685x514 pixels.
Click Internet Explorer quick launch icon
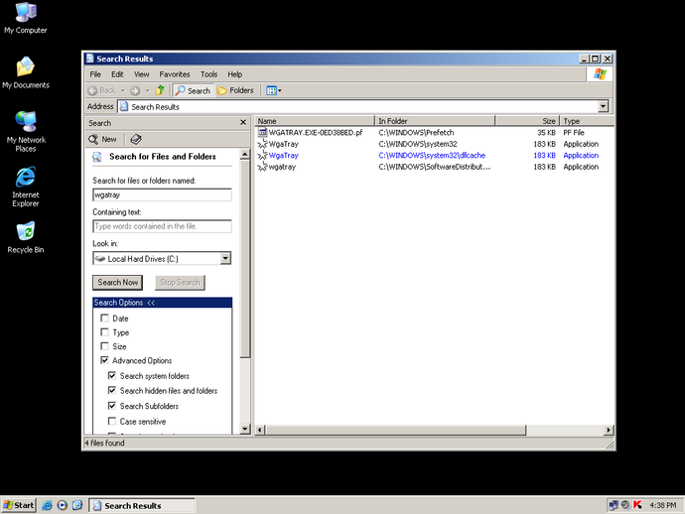coord(47,505)
